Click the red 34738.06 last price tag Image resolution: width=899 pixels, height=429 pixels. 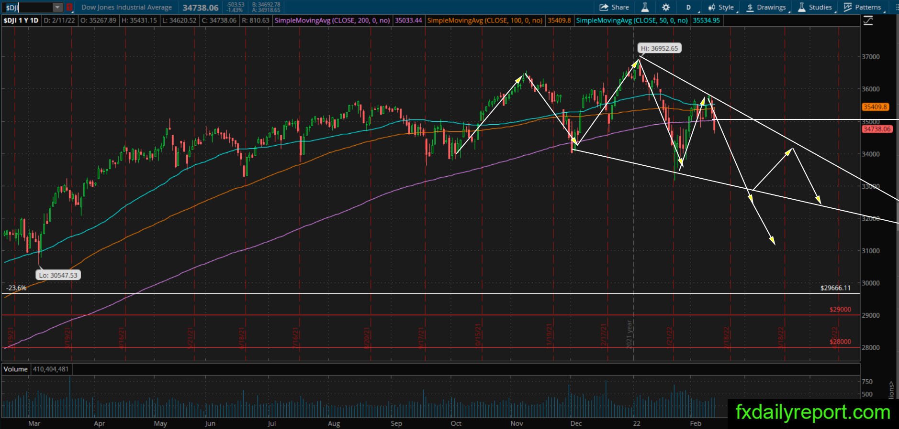coord(877,129)
